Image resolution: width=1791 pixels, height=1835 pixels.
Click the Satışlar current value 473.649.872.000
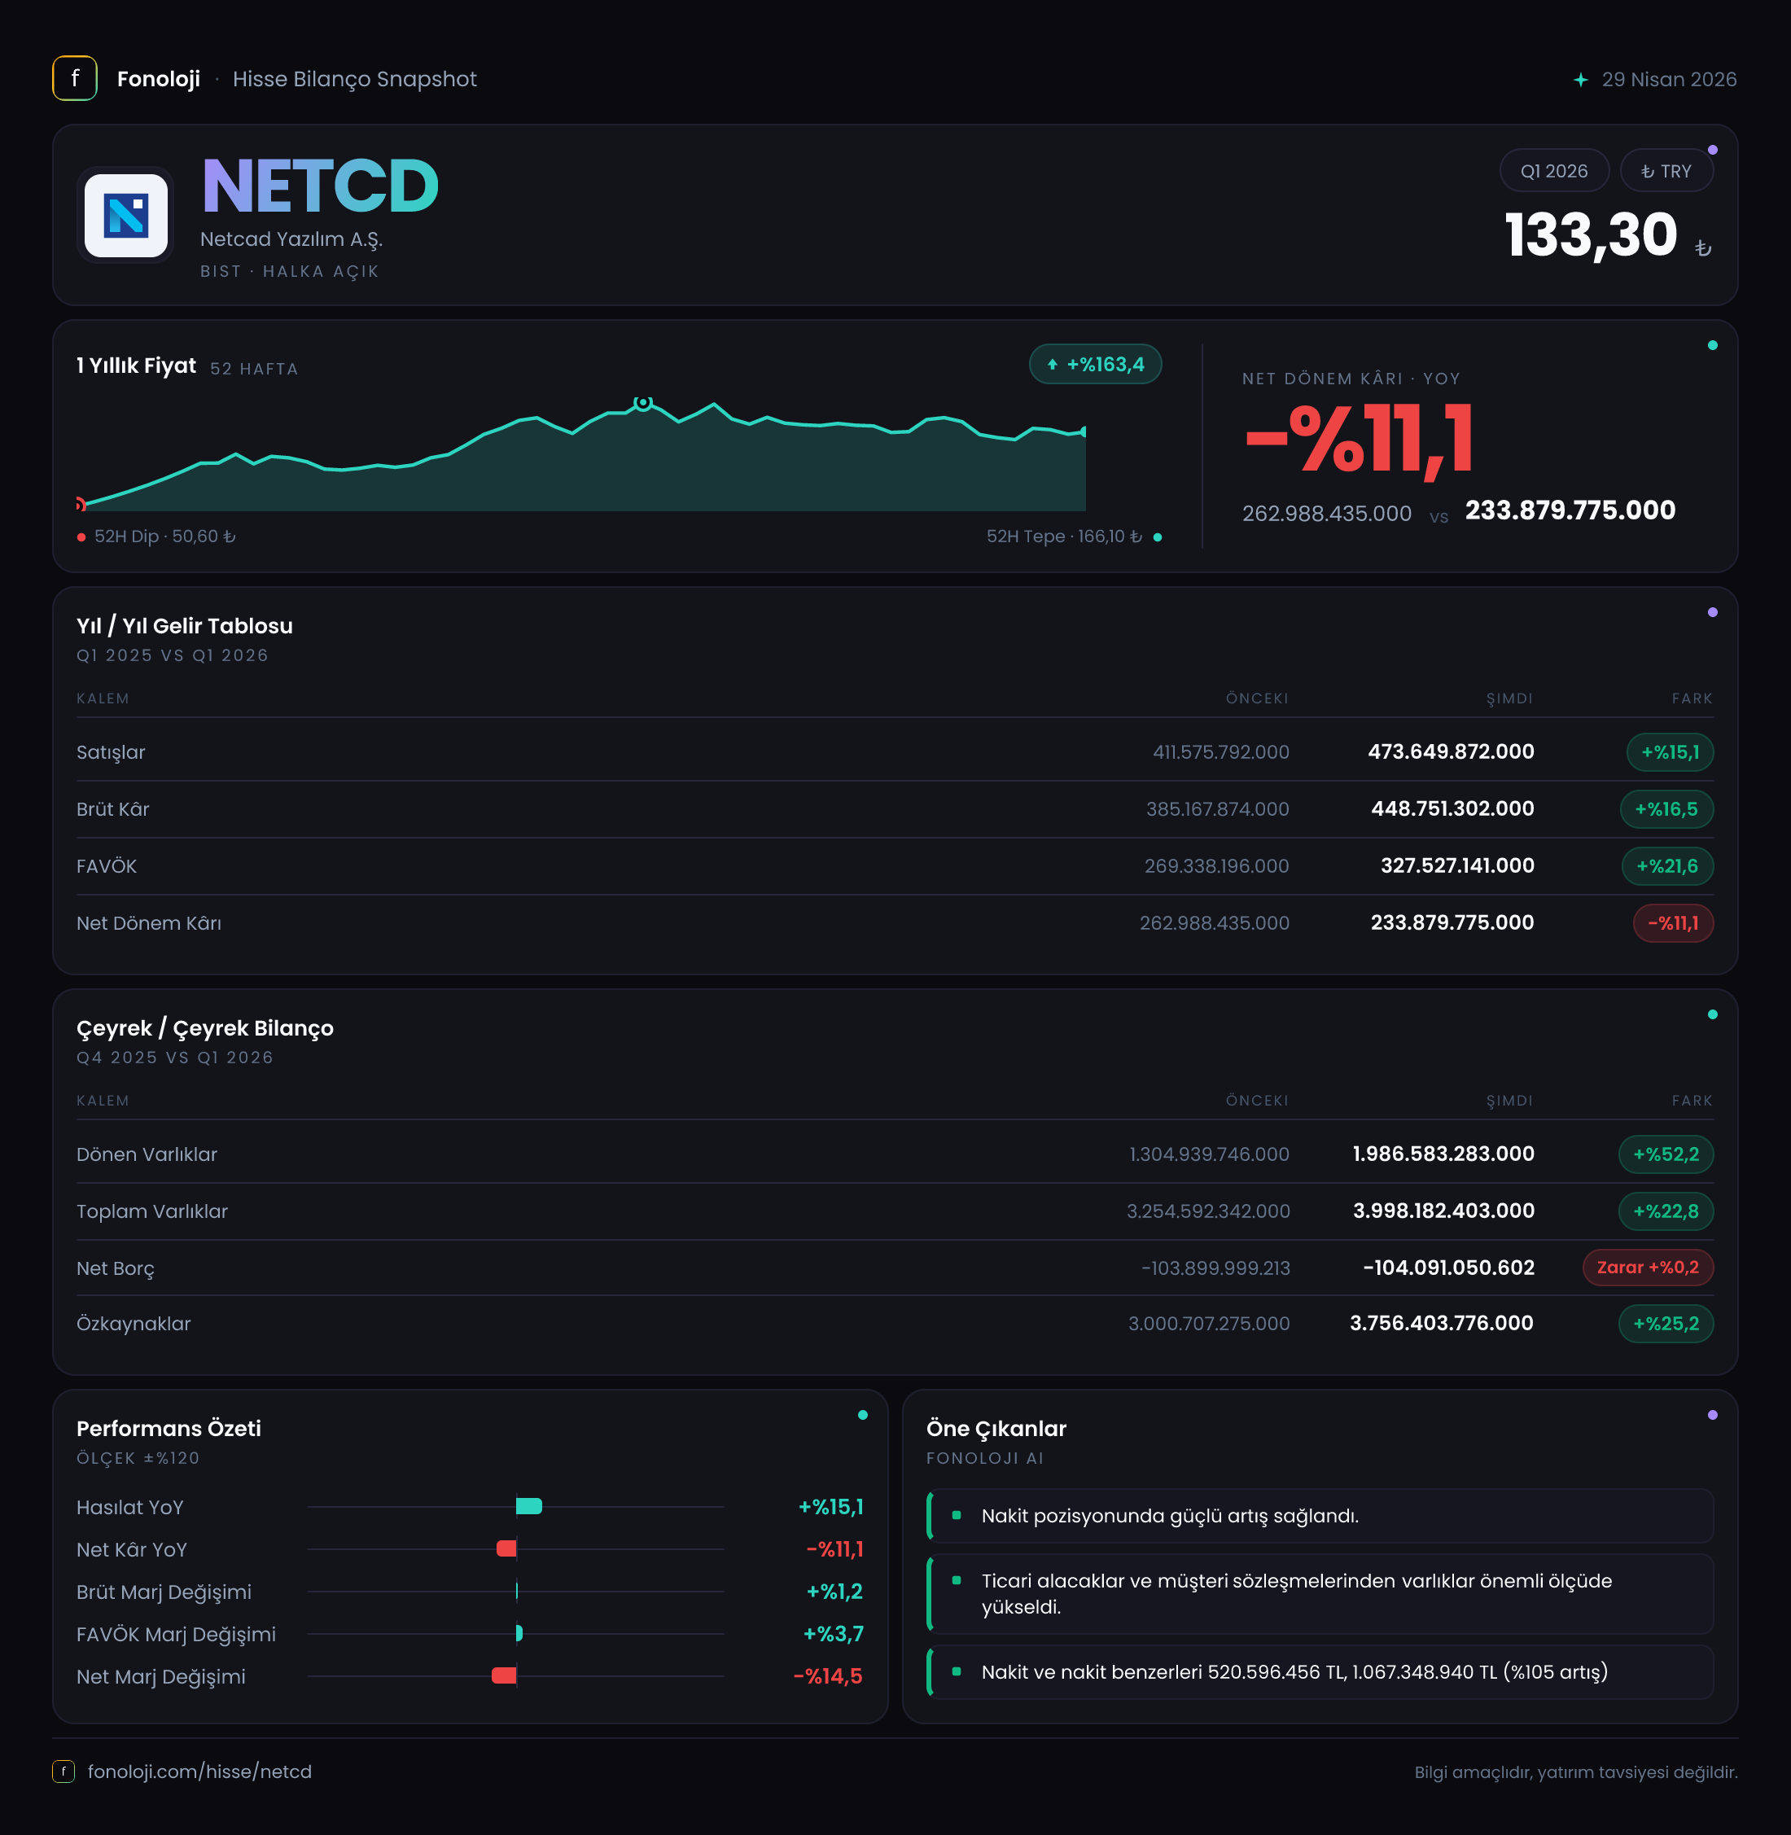pyautogui.click(x=1451, y=751)
